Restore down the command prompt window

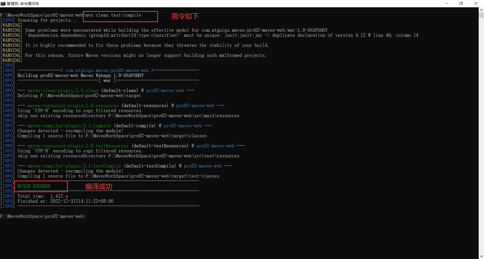[461, 4]
